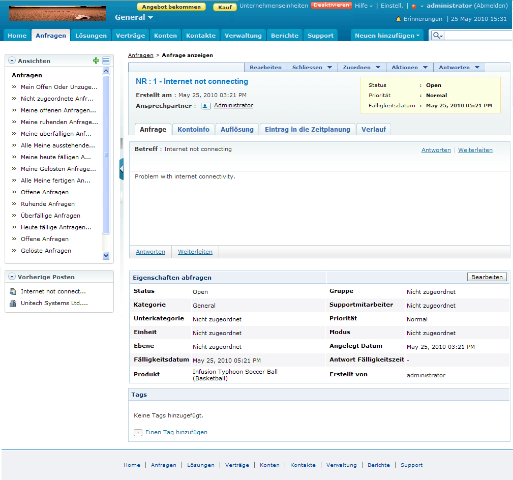513x480 pixels.
Task: Click the footer Berichte link
Action: 379,465
